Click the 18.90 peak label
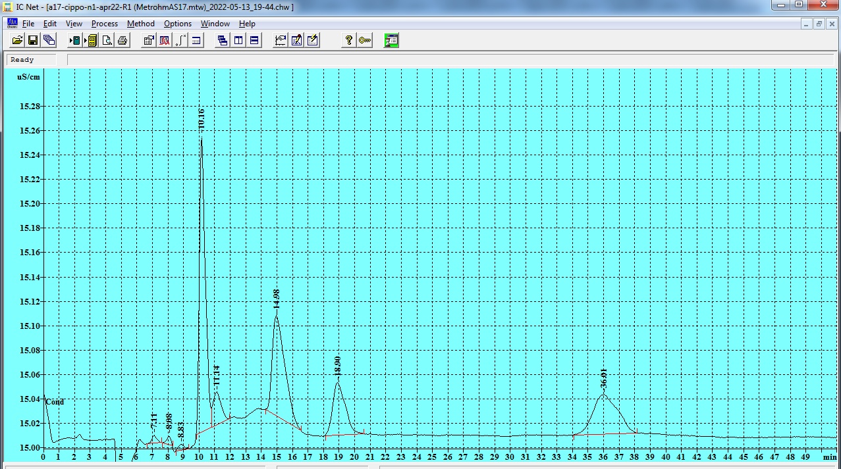Viewport: 841px width, 469px height. click(338, 366)
